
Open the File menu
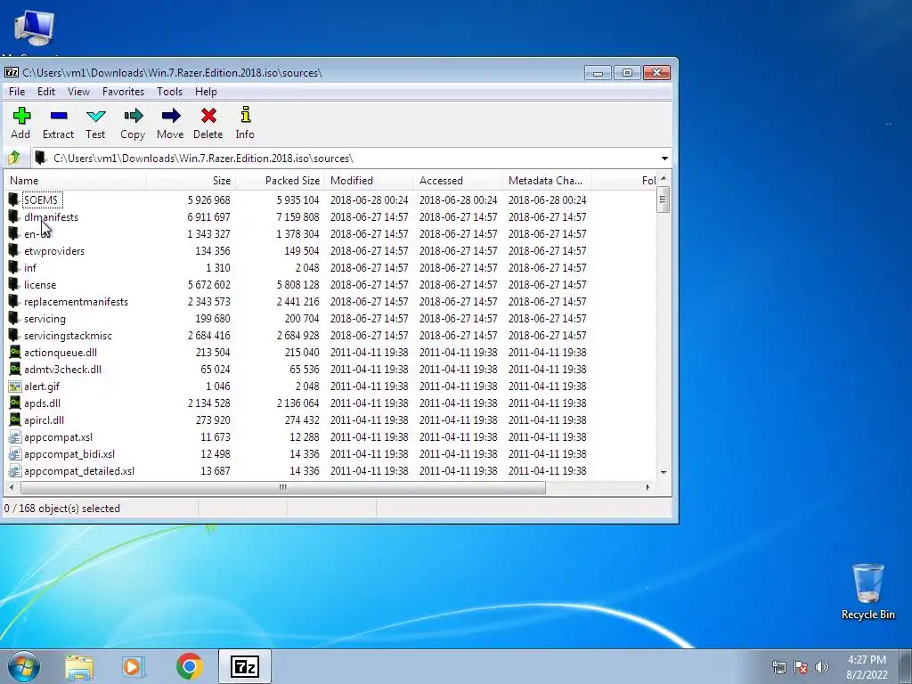pos(17,92)
